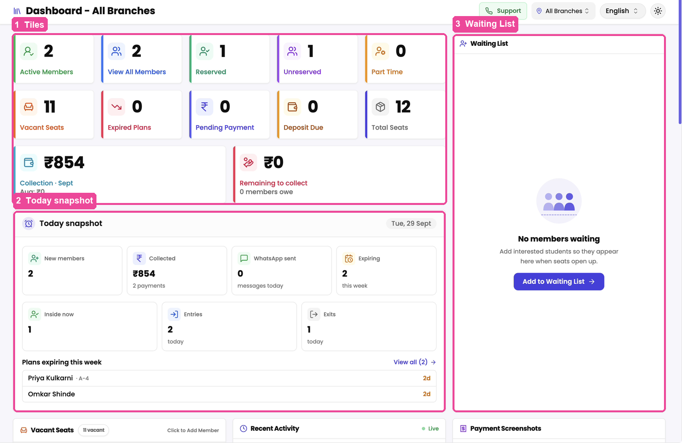Click the Total Seats box icon
The height and width of the screenshot is (443, 682).
[x=380, y=107]
